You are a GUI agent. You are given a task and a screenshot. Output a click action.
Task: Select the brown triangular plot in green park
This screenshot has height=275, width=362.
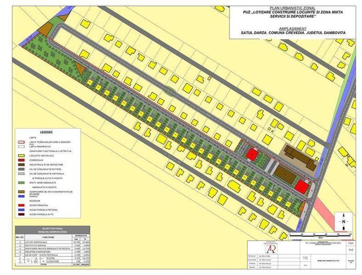click(79, 68)
